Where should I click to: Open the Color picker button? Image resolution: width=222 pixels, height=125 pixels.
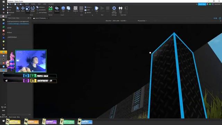(81, 9)
